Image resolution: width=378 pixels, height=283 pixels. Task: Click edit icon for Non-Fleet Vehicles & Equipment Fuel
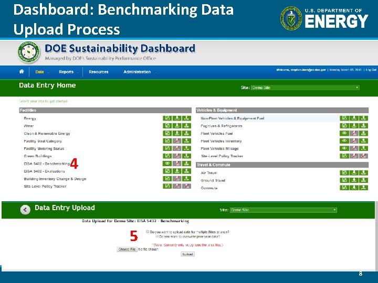(344, 118)
